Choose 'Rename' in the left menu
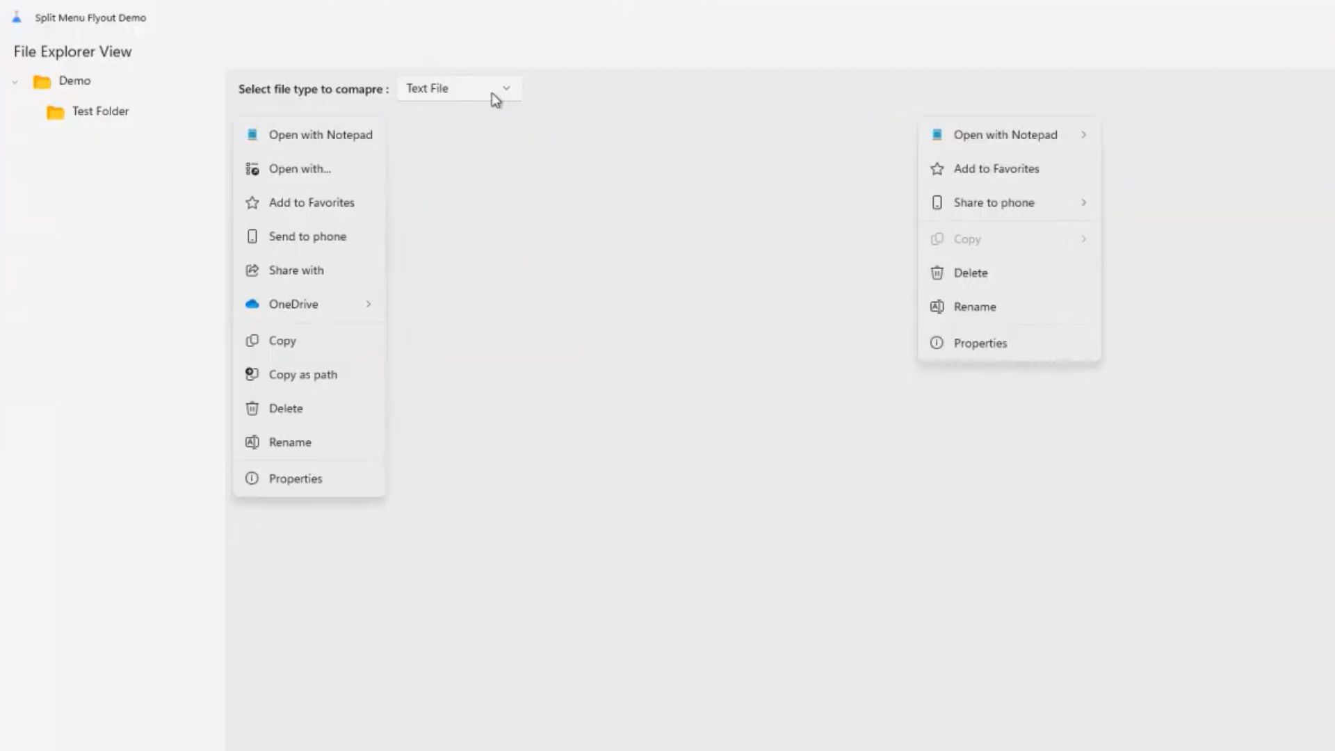The height and width of the screenshot is (751, 1335). 309,442
